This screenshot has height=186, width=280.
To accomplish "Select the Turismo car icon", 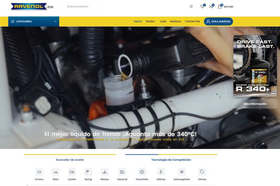I will tap(39, 172).
